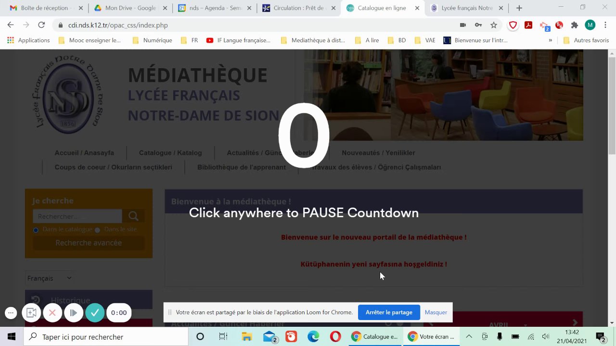Open the red shield extension
616x346 pixels.
coord(513,25)
